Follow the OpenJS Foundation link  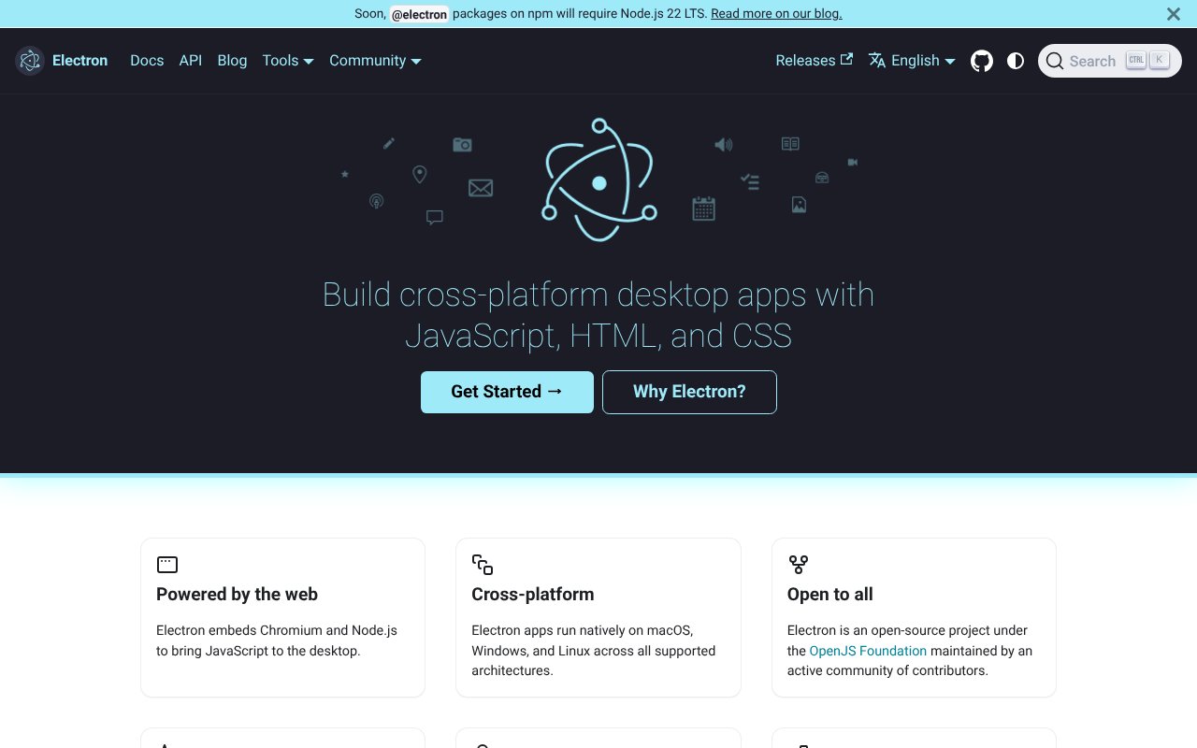(x=868, y=651)
